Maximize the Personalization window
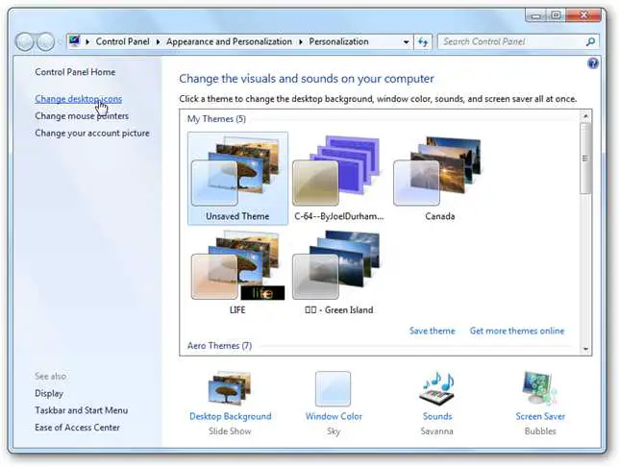 coord(556,15)
